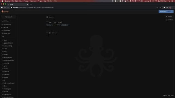Click the octo logo in header
Image resolution: width=175 pixels, height=98 pixels.
click(5, 11)
